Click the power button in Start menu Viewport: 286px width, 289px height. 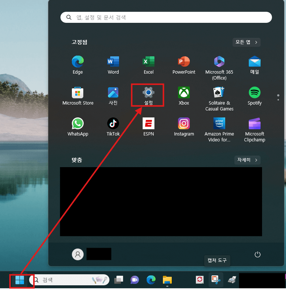[257, 254]
